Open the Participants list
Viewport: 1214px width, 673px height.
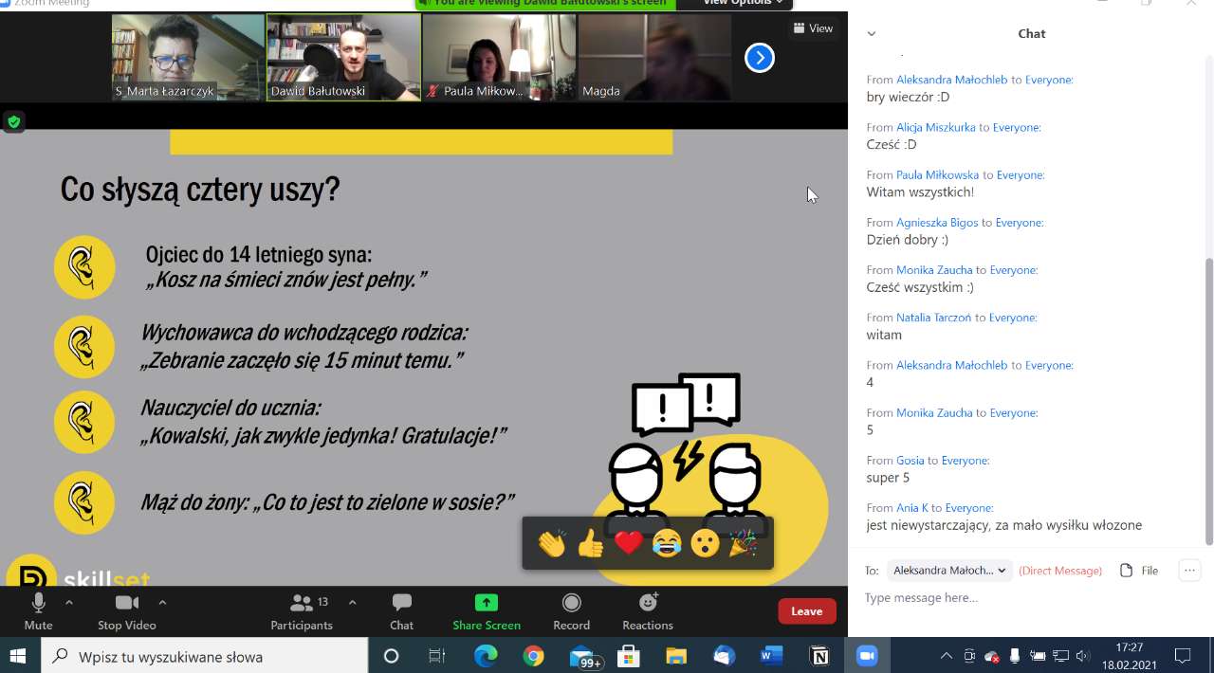click(x=302, y=610)
